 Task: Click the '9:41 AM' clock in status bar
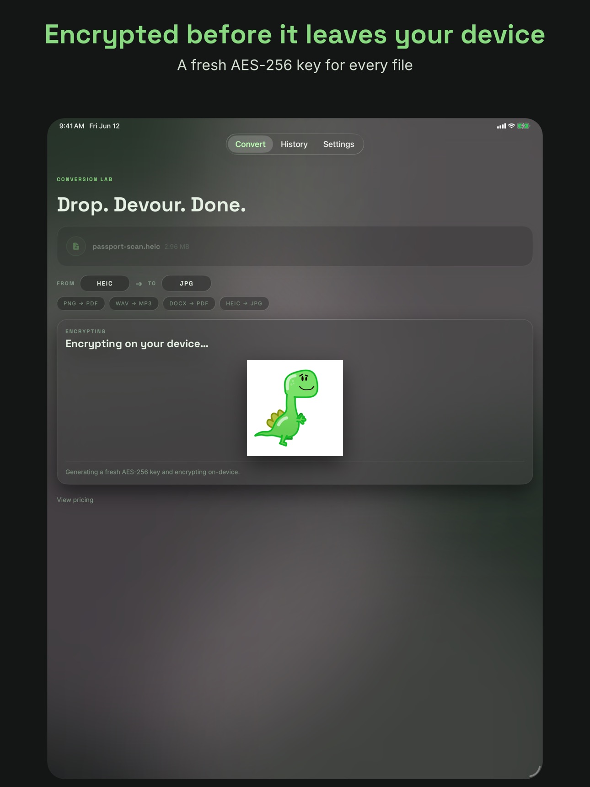click(x=72, y=126)
